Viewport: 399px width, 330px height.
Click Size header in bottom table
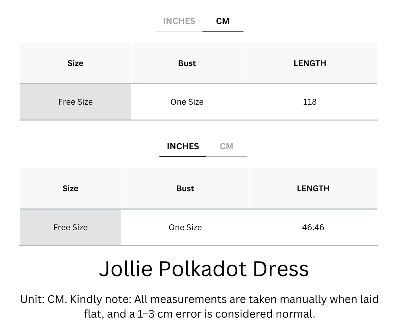[70, 188]
